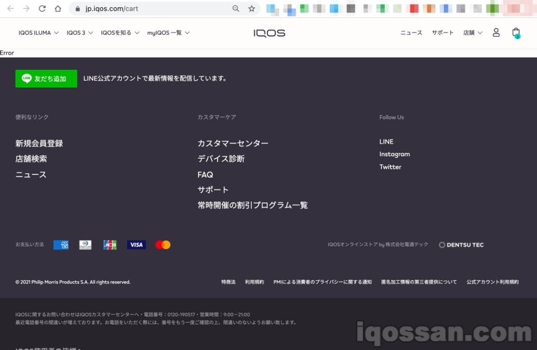The height and width of the screenshot is (350, 537).
Task: Open ニュース in top navigation
Action: pyautogui.click(x=411, y=33)
